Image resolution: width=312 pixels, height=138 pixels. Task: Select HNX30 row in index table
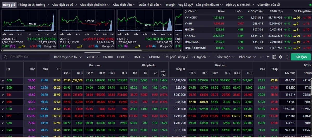click(x=247, y=30)
